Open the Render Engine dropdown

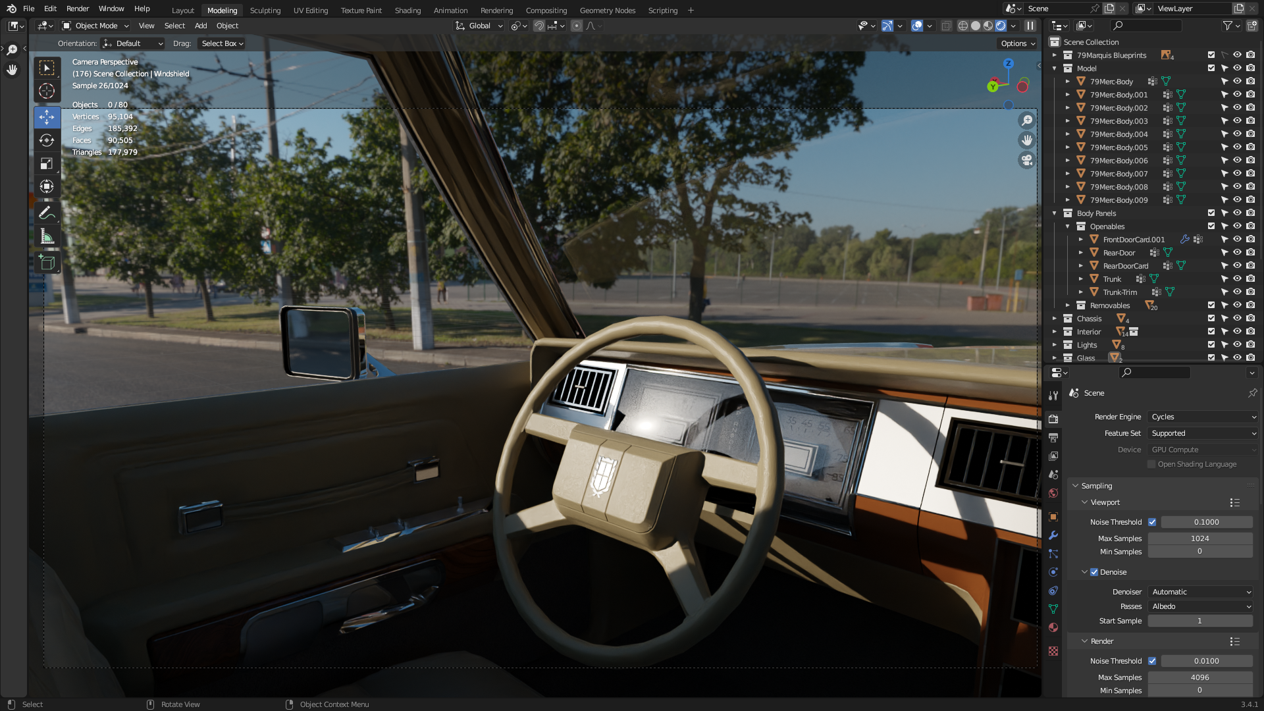(x=1203, y=417)
